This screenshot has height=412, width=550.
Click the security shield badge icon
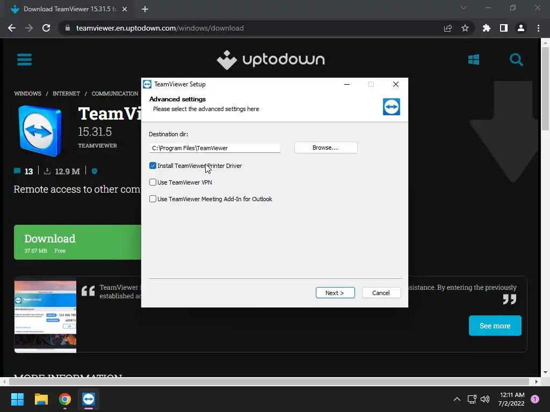coord(95,171)
